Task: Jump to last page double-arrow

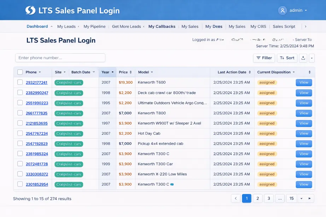Action: point(309,199)
